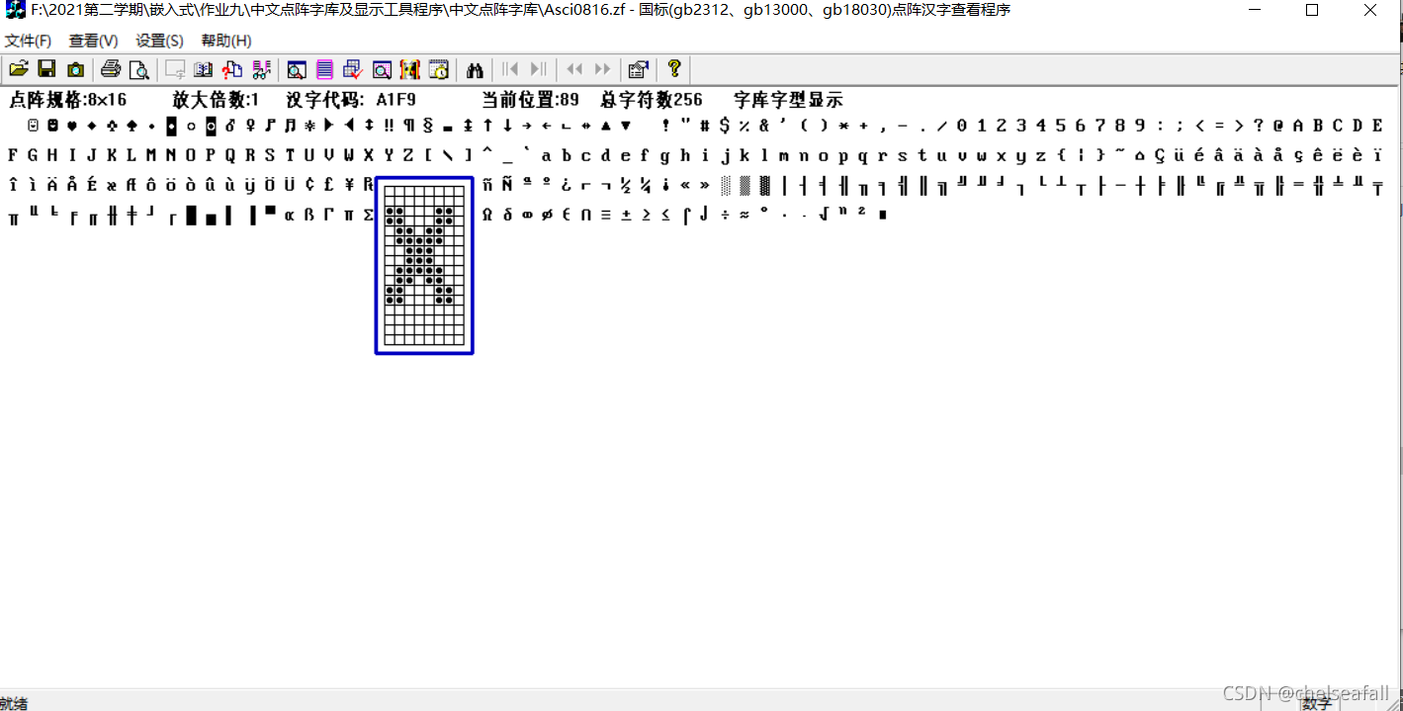Open a font file using folder icon
This screenshot has height=711, width=1403.
click(19, 69)
